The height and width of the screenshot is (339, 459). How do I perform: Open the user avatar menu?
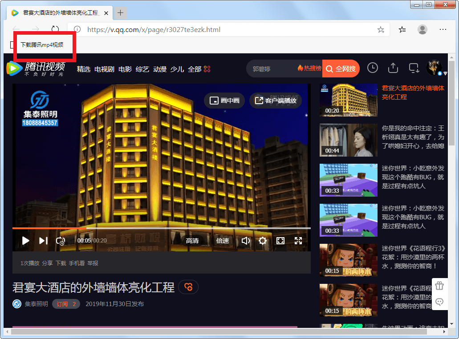(434, 68)
